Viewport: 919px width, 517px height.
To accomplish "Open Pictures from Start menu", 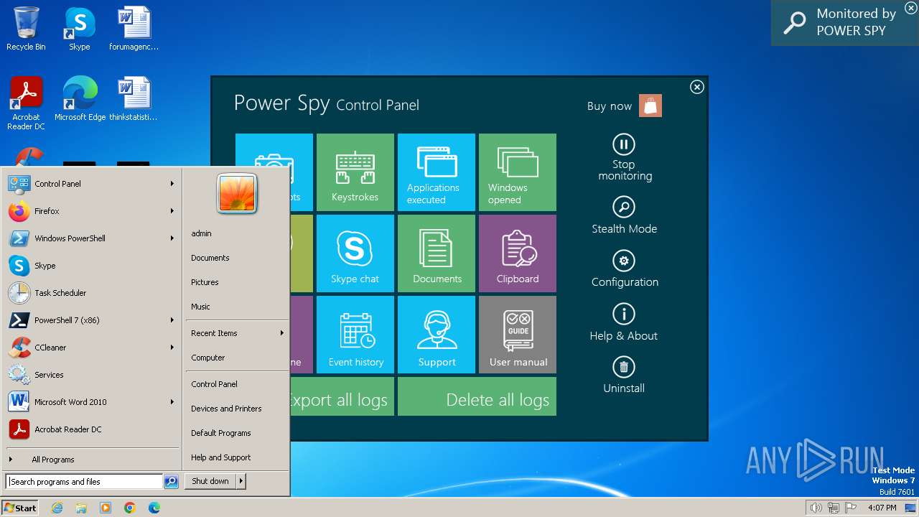I will coord(205,282).
